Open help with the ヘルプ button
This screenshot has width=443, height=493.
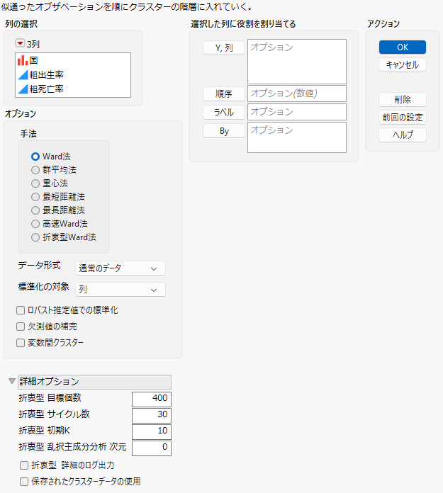(x=403, y=135)
